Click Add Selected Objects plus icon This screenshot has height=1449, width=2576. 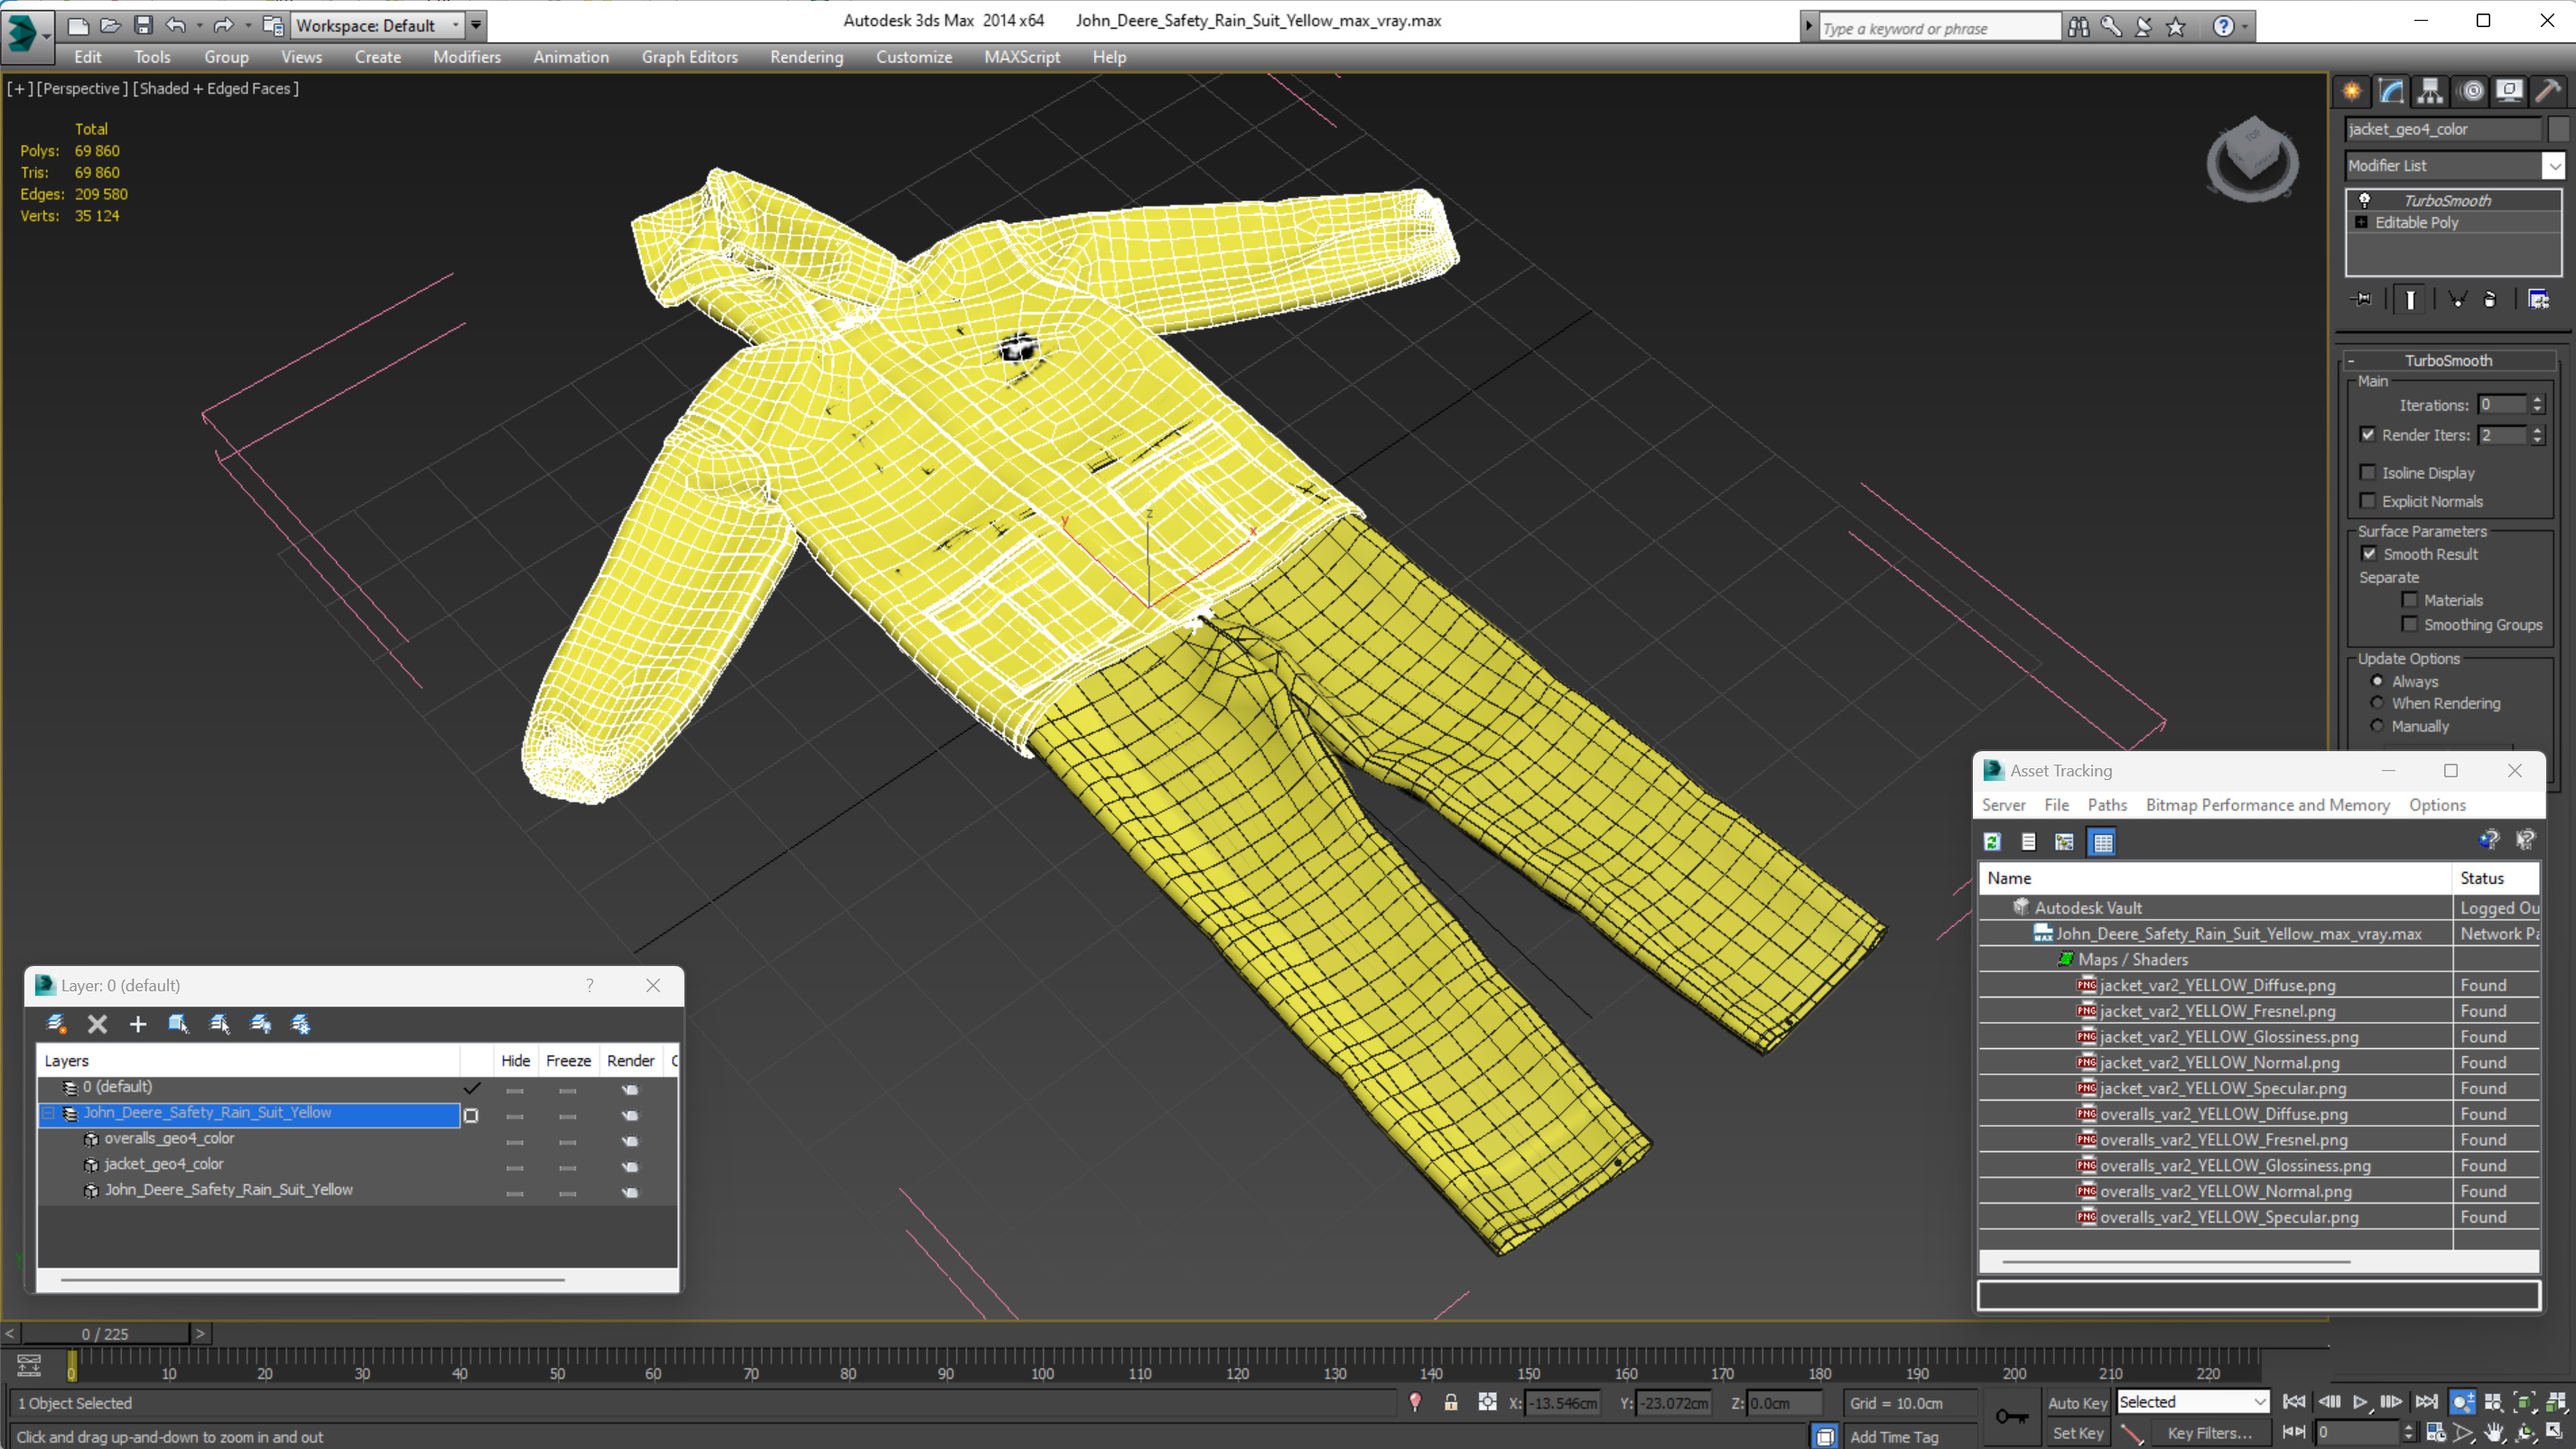coord(138,1023)
